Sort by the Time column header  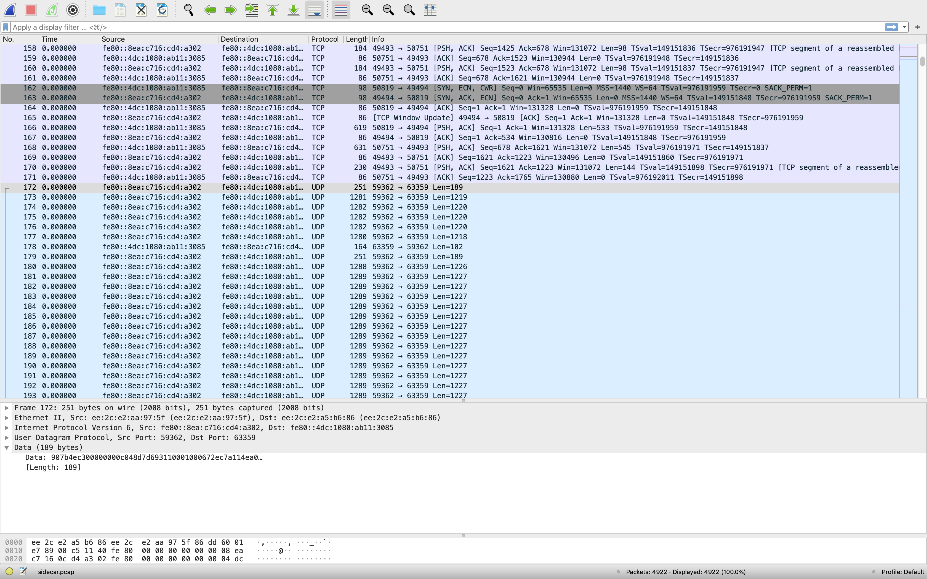click(x=69, y=39)
